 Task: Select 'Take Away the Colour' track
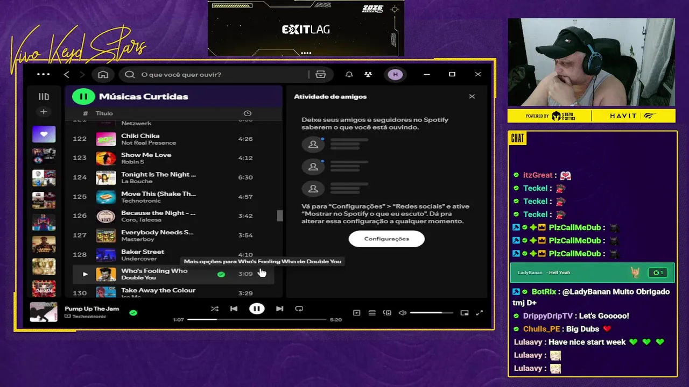(158, 290)
